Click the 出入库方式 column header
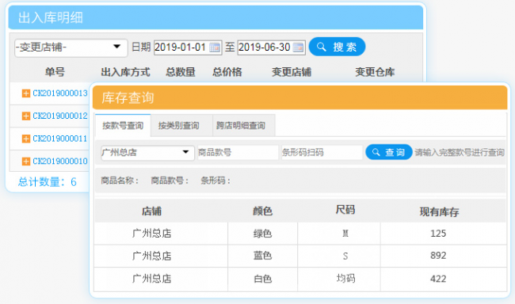 pos(125,72)
